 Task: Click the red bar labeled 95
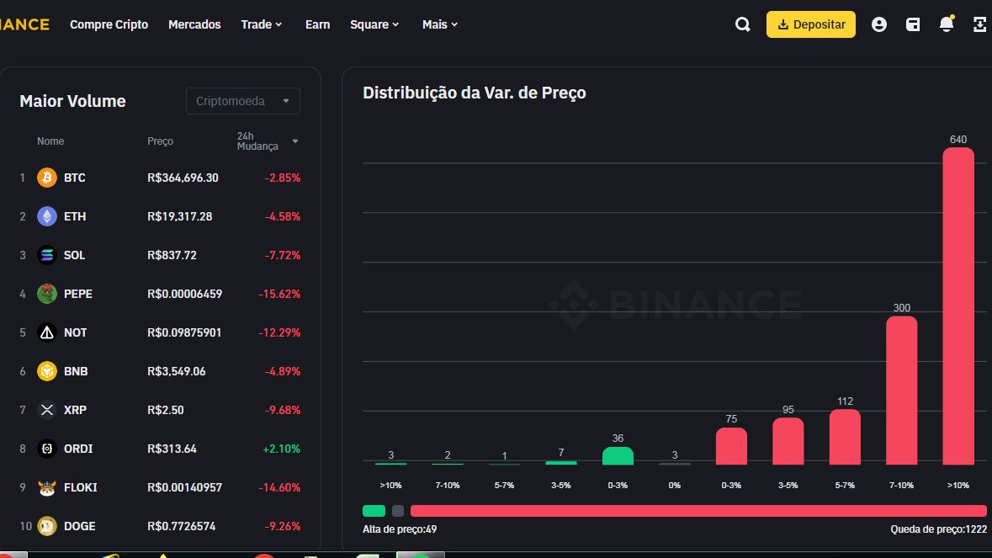pos(788,441)
